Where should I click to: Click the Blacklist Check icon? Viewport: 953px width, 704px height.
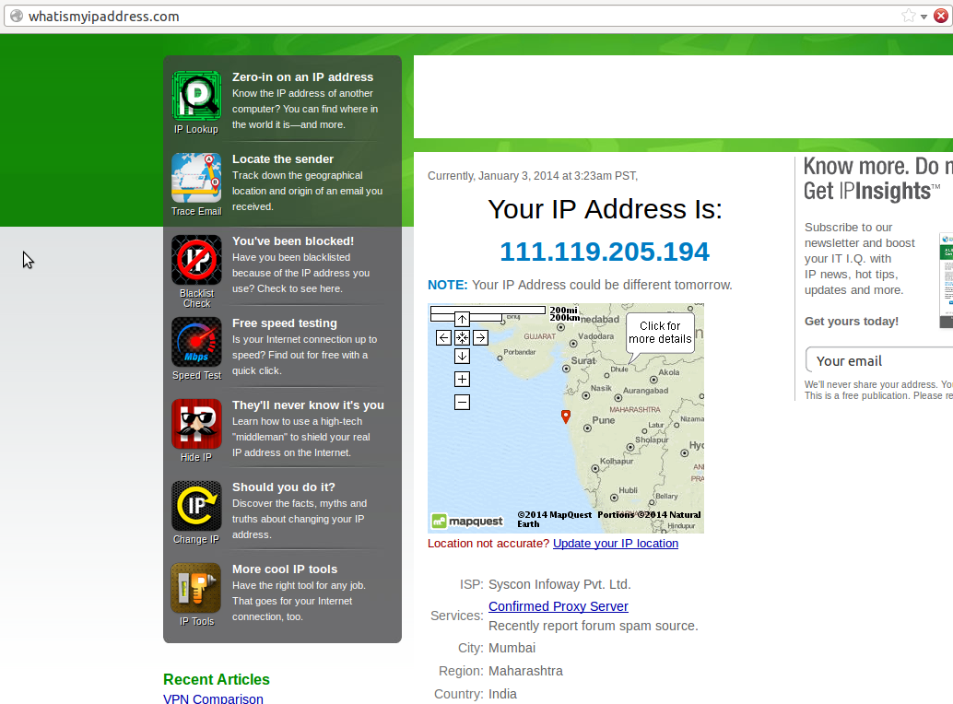pyautogui.click(x=196, y=260)
